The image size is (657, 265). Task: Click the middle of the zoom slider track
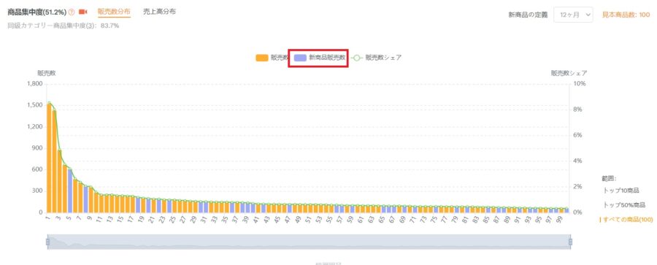tap(309, 242)
